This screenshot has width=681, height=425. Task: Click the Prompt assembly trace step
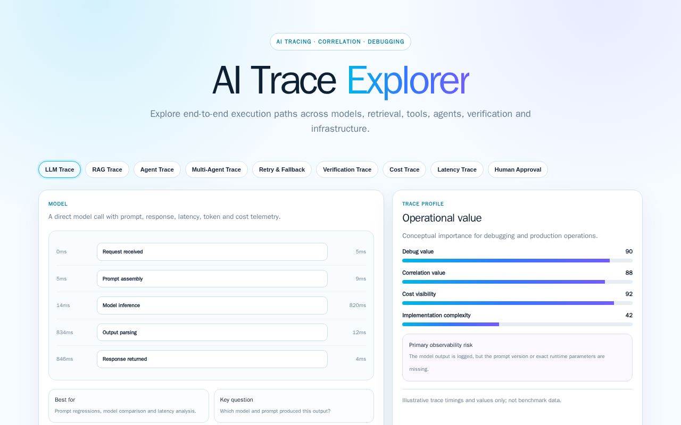pyautogui.click(x=212, y=279)
